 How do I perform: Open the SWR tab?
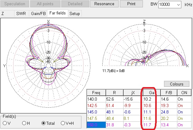pos(21,14)
